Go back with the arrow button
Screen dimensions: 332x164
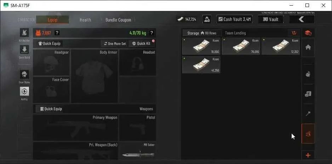click(302, 19)
